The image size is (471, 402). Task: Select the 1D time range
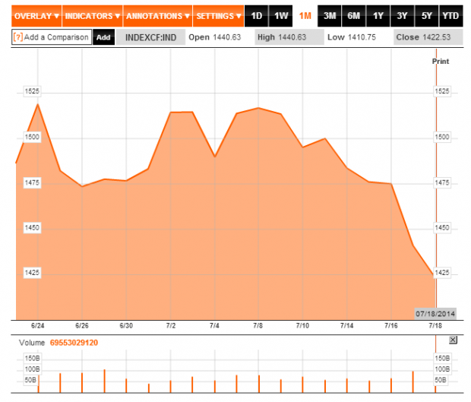tap(257, 15)
